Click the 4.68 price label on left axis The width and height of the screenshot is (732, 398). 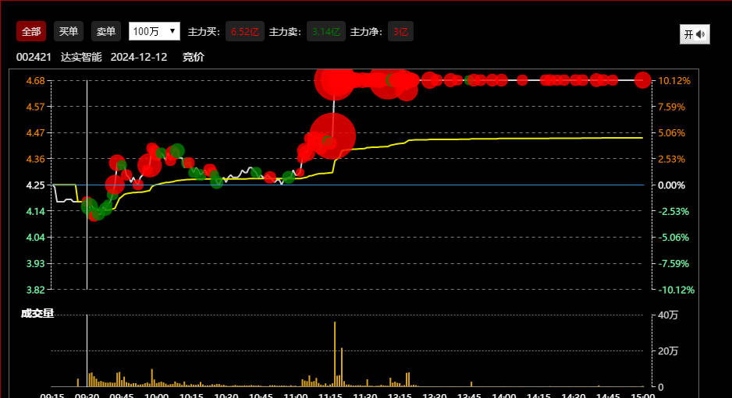click(34, 80)
